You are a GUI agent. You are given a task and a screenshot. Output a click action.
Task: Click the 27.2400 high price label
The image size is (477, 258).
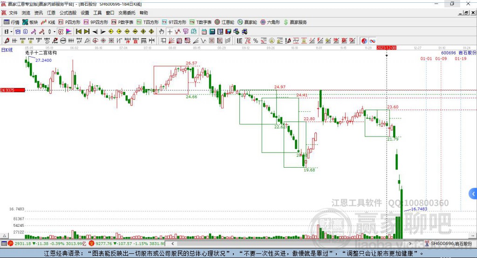click(x=43, y=60)
